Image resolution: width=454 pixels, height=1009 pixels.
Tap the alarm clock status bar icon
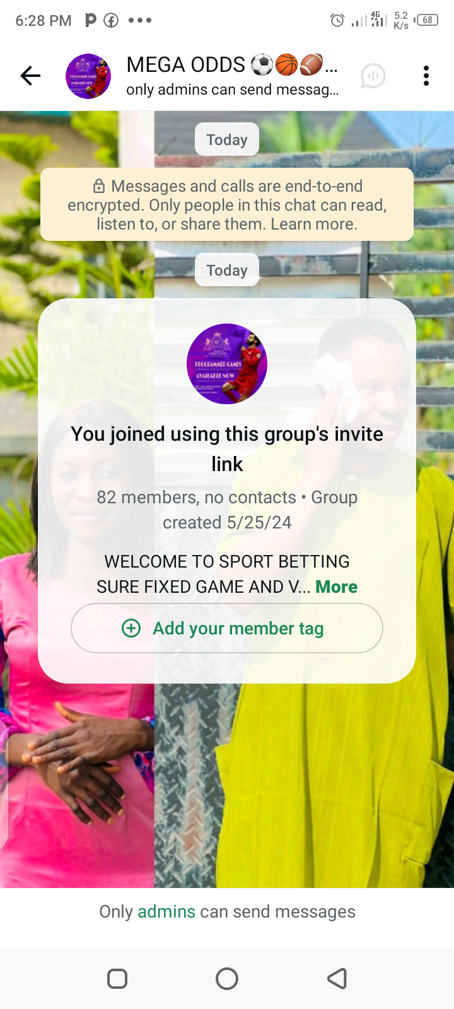click(337, 21)
